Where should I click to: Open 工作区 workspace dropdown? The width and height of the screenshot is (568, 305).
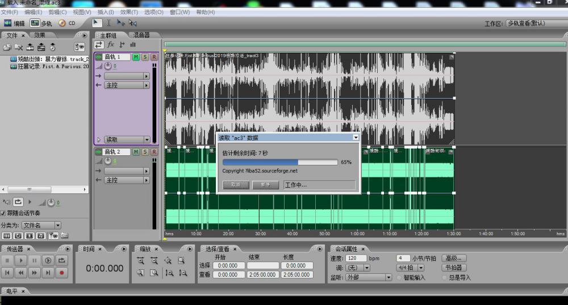click(x=537, y=23)
